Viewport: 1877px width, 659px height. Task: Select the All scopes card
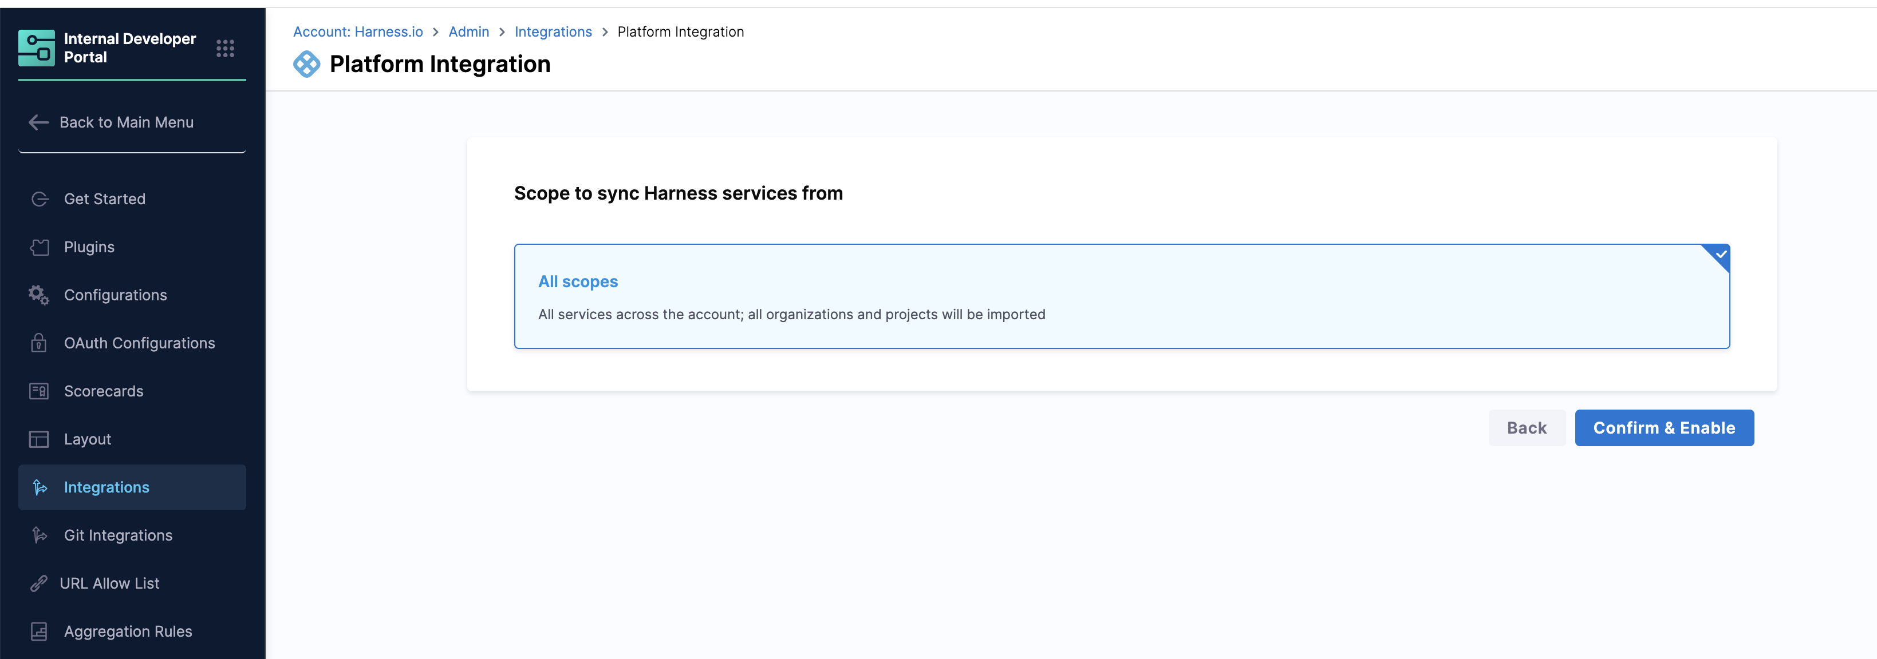click(x=1122, y=296)
